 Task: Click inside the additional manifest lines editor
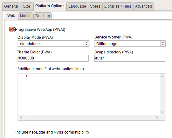point(94,94)
